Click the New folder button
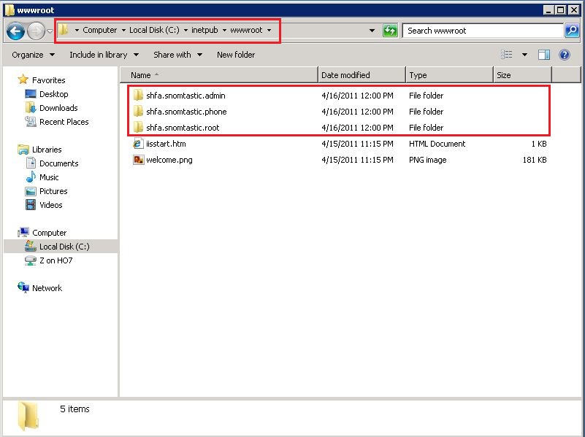The width and height of the screenshot is (585, 437). tap(237, 54)
